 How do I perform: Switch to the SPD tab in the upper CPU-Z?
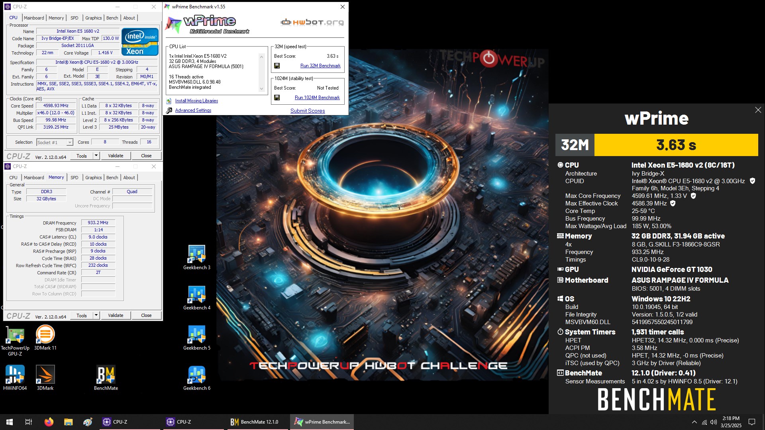74,18
